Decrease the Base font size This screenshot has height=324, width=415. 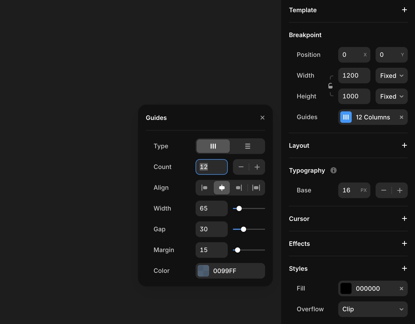pos(384,190)
